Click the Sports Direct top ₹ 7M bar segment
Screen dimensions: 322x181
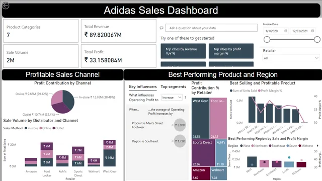coord(78,150)
